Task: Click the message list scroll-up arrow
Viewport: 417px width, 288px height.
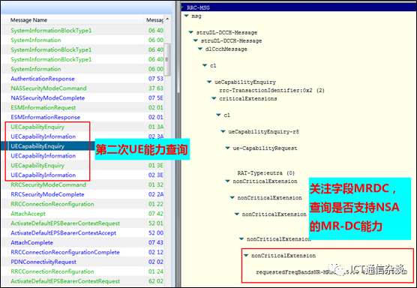Action: [167, 19]
